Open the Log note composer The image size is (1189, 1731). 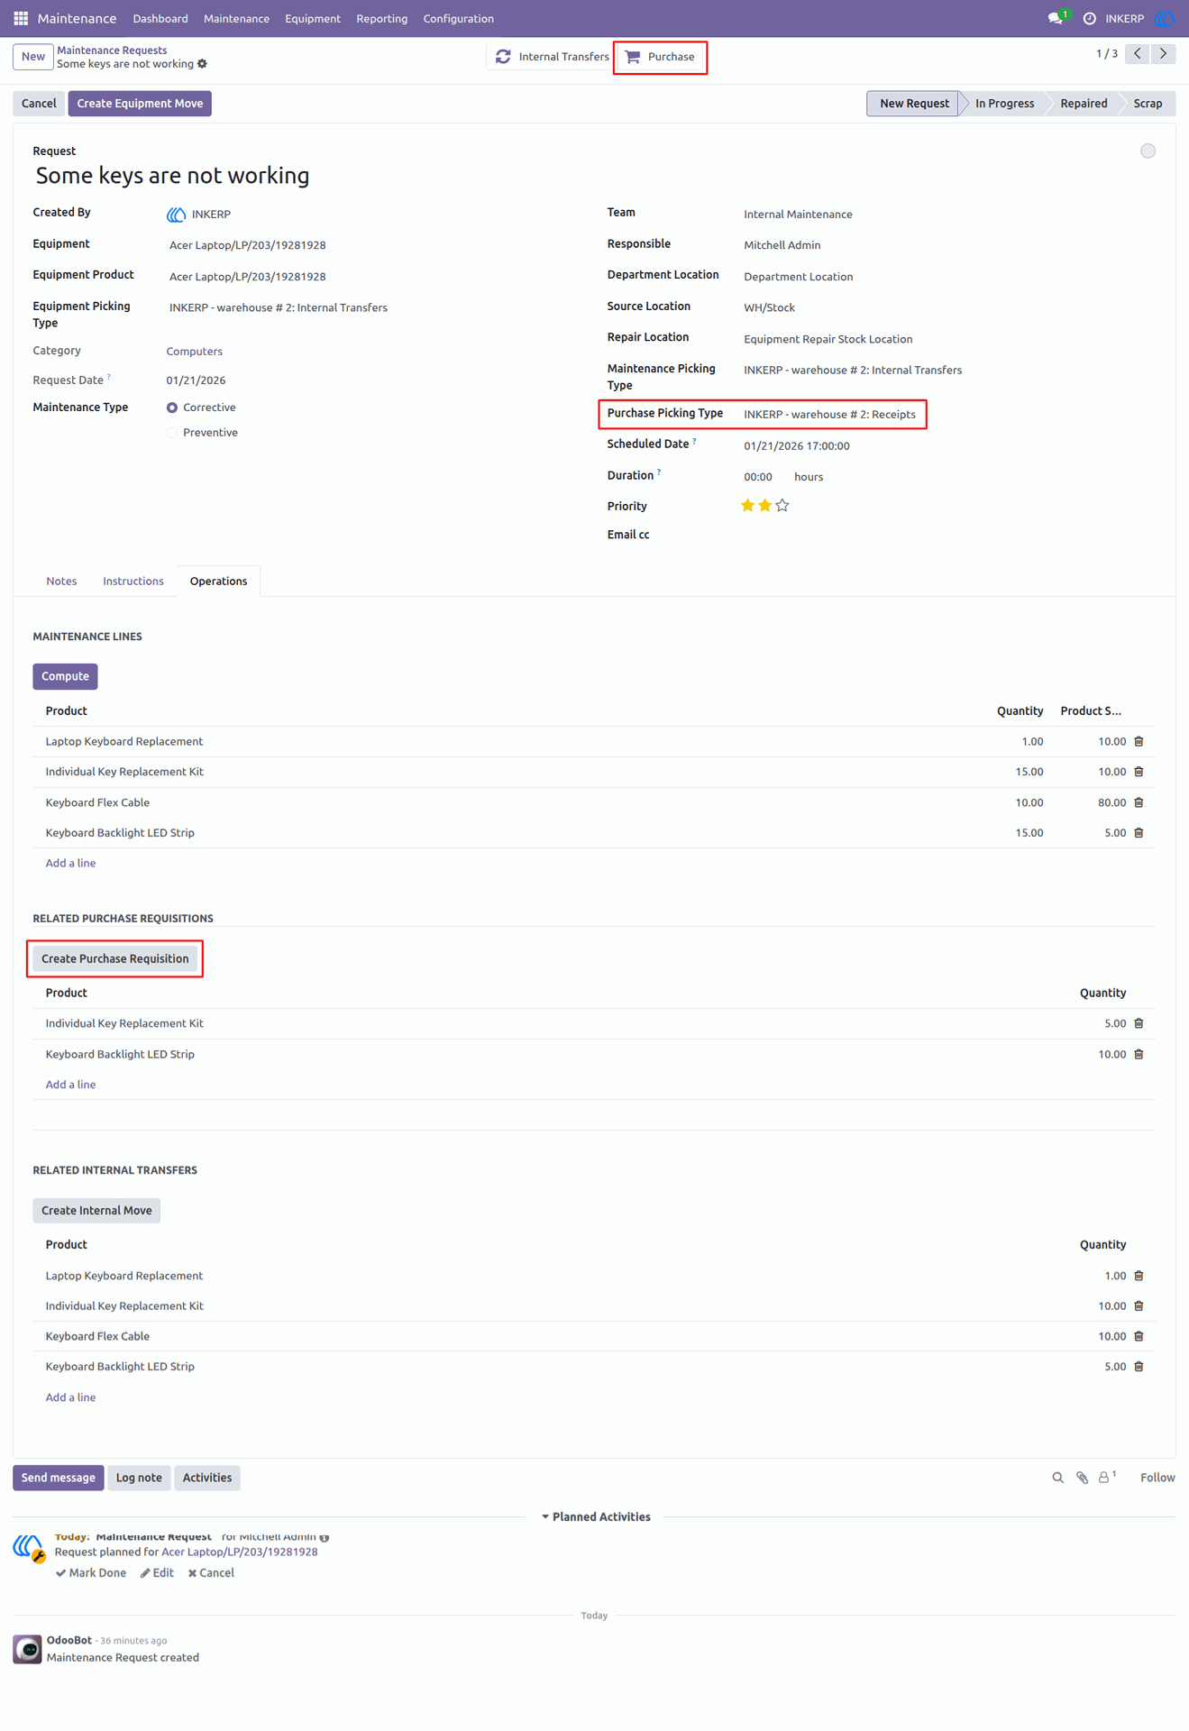139,1478
